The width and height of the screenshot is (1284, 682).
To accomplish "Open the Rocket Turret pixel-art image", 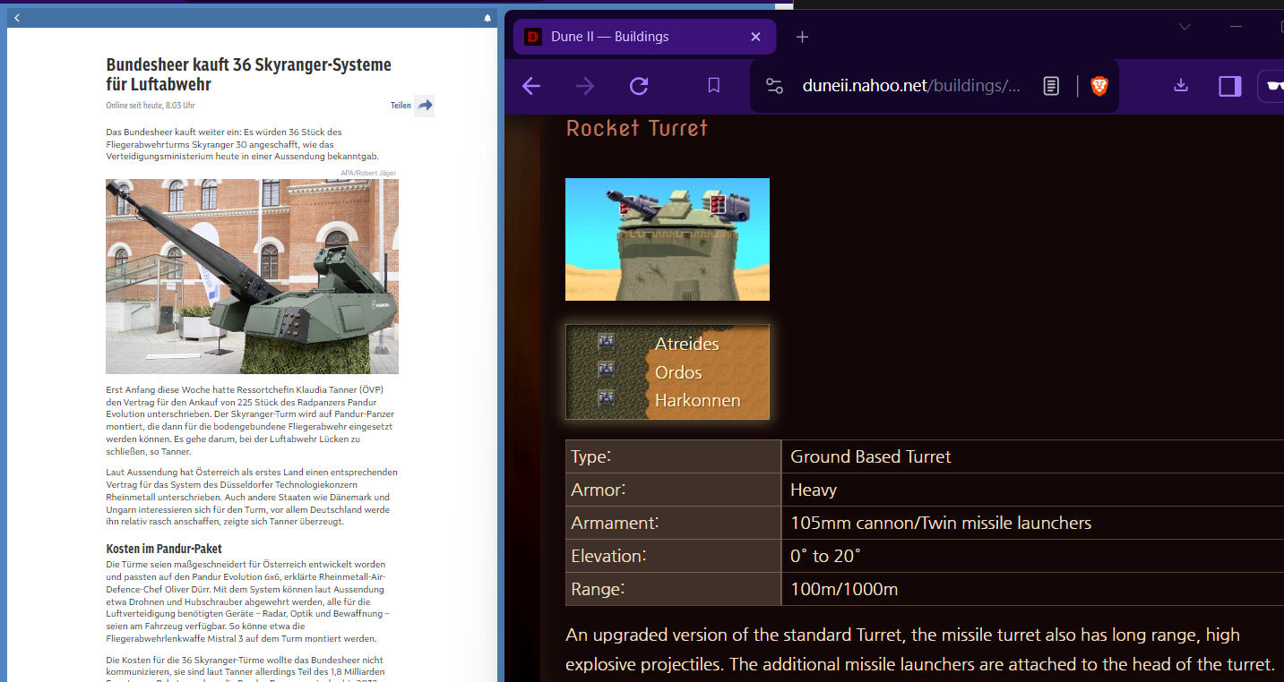I will [x=668, y=239].
